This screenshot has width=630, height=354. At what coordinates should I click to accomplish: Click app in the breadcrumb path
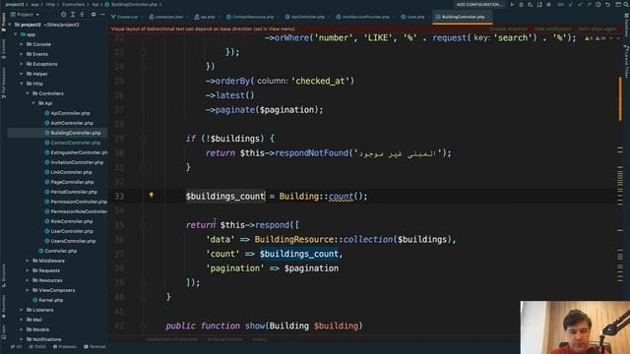[x=35, y=4]
